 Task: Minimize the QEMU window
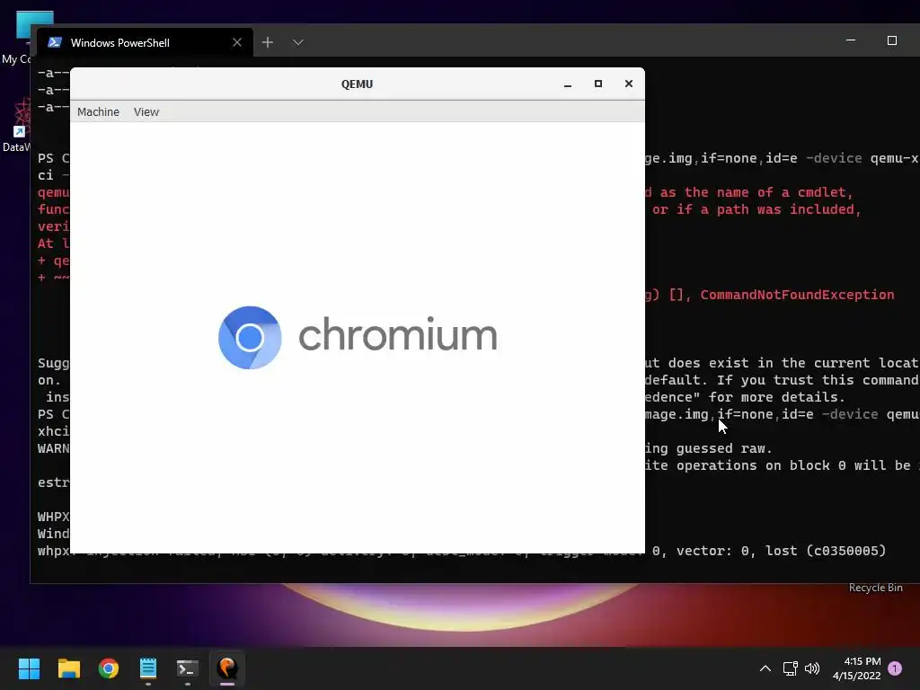568,84
